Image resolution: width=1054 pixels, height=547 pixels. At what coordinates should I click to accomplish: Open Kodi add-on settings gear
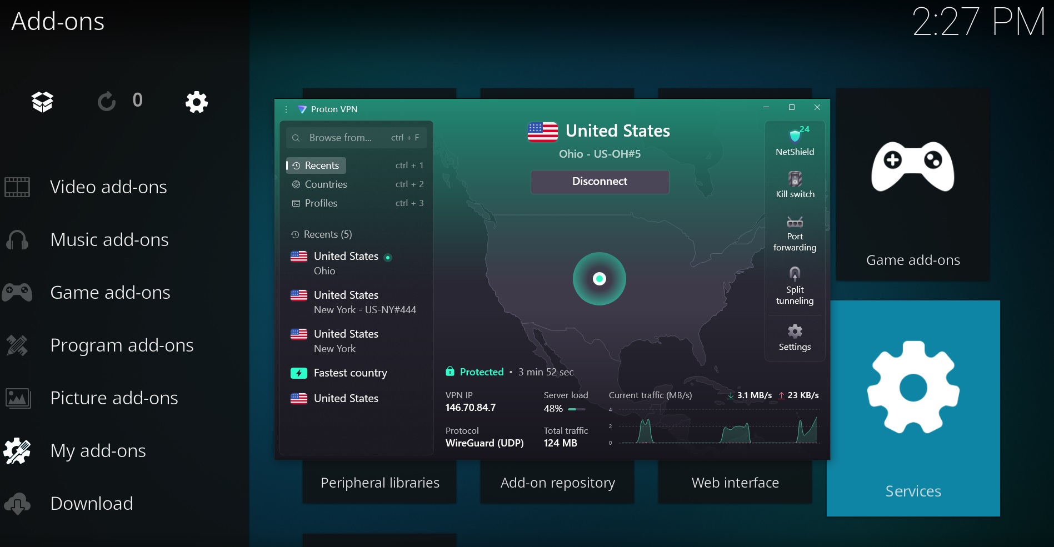point(196,102)
